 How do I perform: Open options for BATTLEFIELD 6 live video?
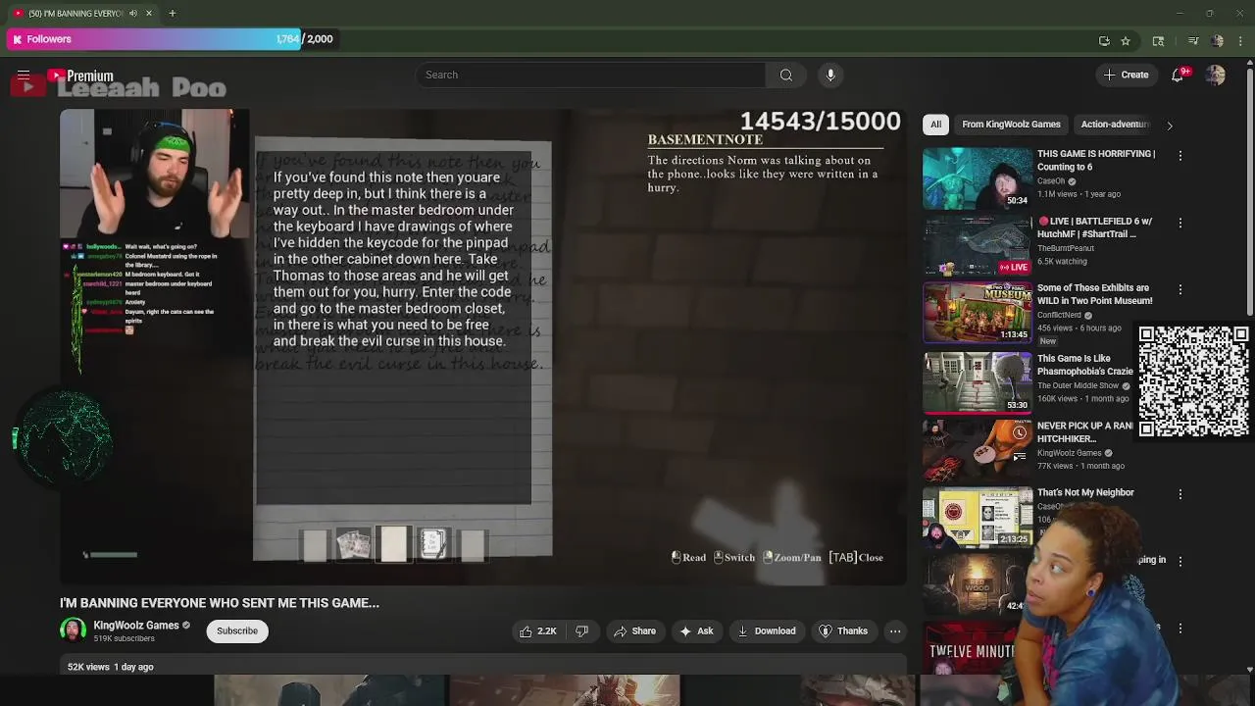point(1180,223)
